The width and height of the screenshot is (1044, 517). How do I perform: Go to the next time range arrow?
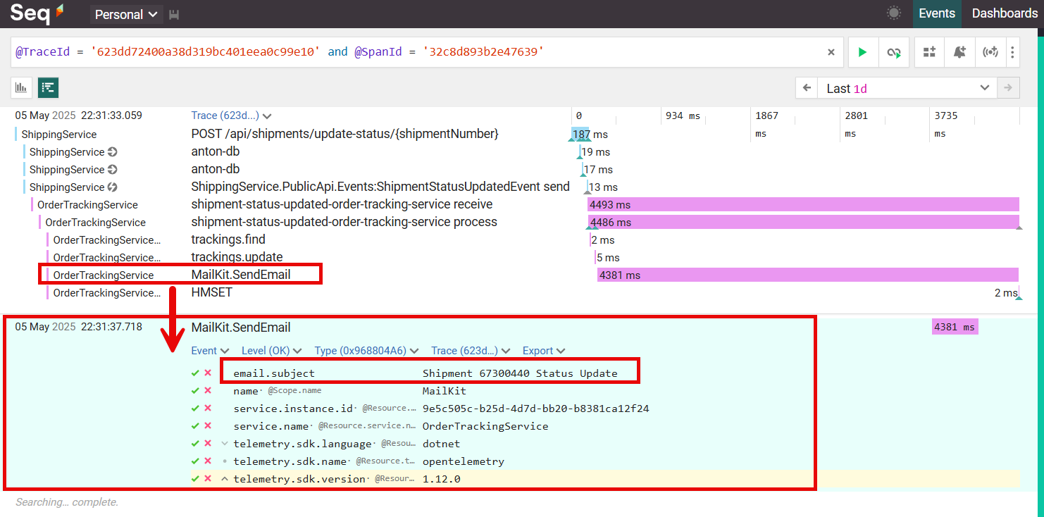pyautogui.click(x=1008, y=88)
